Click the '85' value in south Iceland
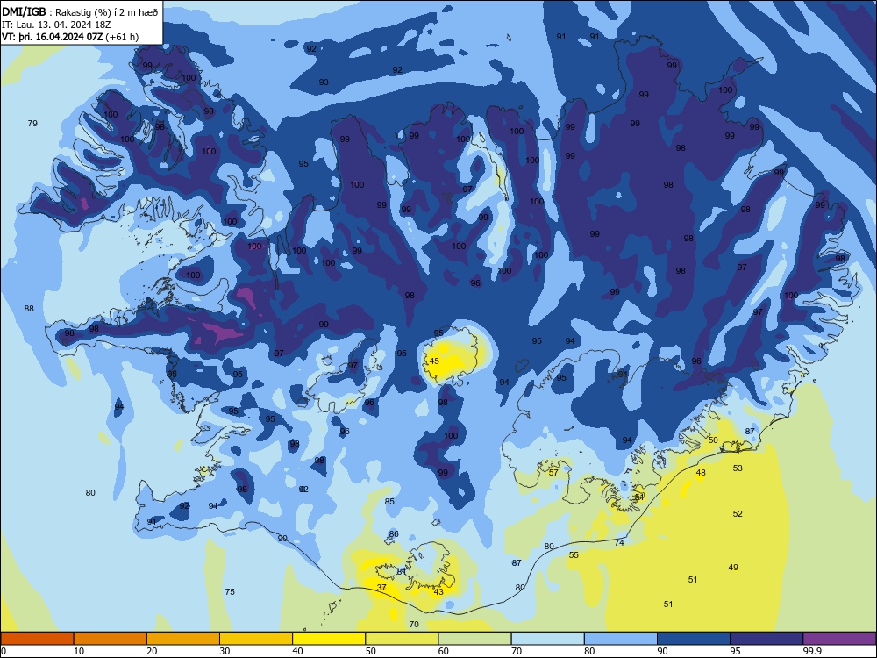877x658 pixels. click(x=389, y=501)
